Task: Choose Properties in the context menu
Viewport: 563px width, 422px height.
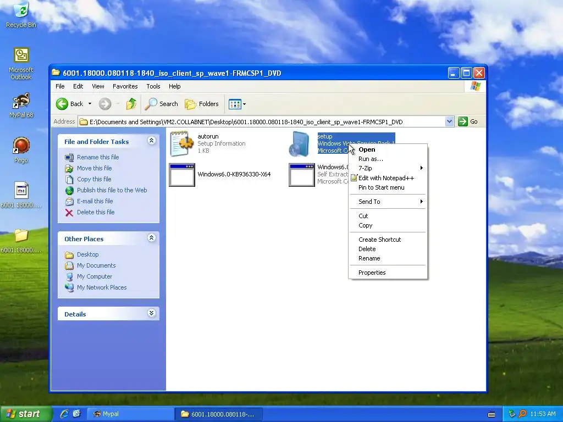Action: (x=388, y=273)
